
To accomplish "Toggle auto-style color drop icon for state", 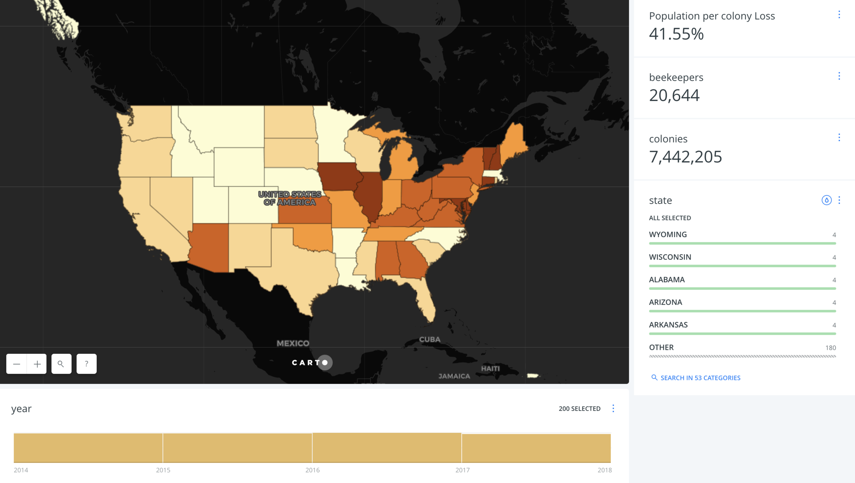I will (826, 200).
